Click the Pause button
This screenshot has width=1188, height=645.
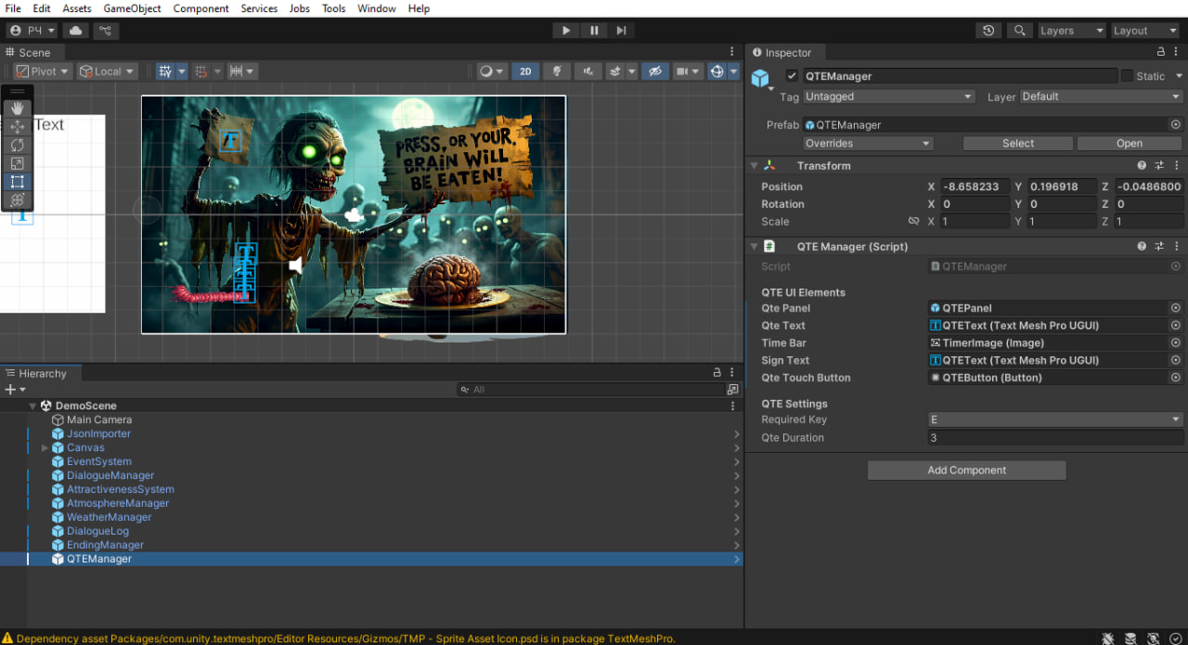coord(594,31)
